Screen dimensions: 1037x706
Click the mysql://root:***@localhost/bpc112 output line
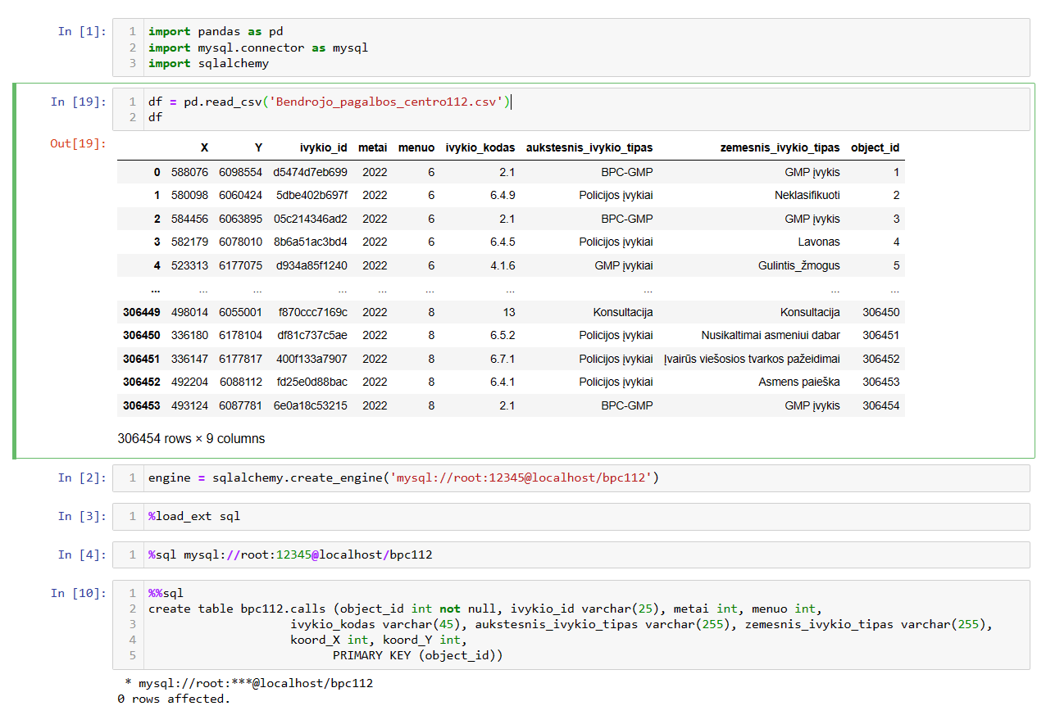pos(250,683)
